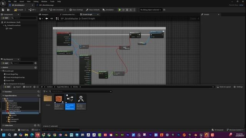Image resolution: width=246 pixels, height=138 pixels.
Task: Collapse the EventGraph tree item
Action: [2, 71]
